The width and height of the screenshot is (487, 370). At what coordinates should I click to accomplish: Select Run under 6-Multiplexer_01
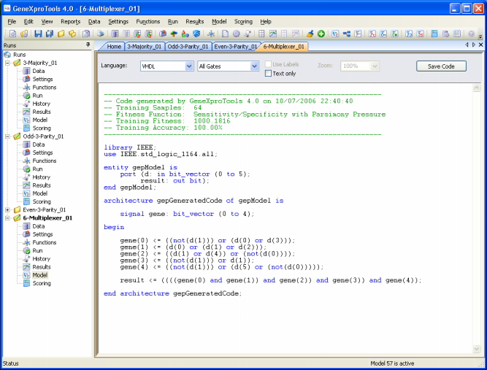[x=37, y=250]
